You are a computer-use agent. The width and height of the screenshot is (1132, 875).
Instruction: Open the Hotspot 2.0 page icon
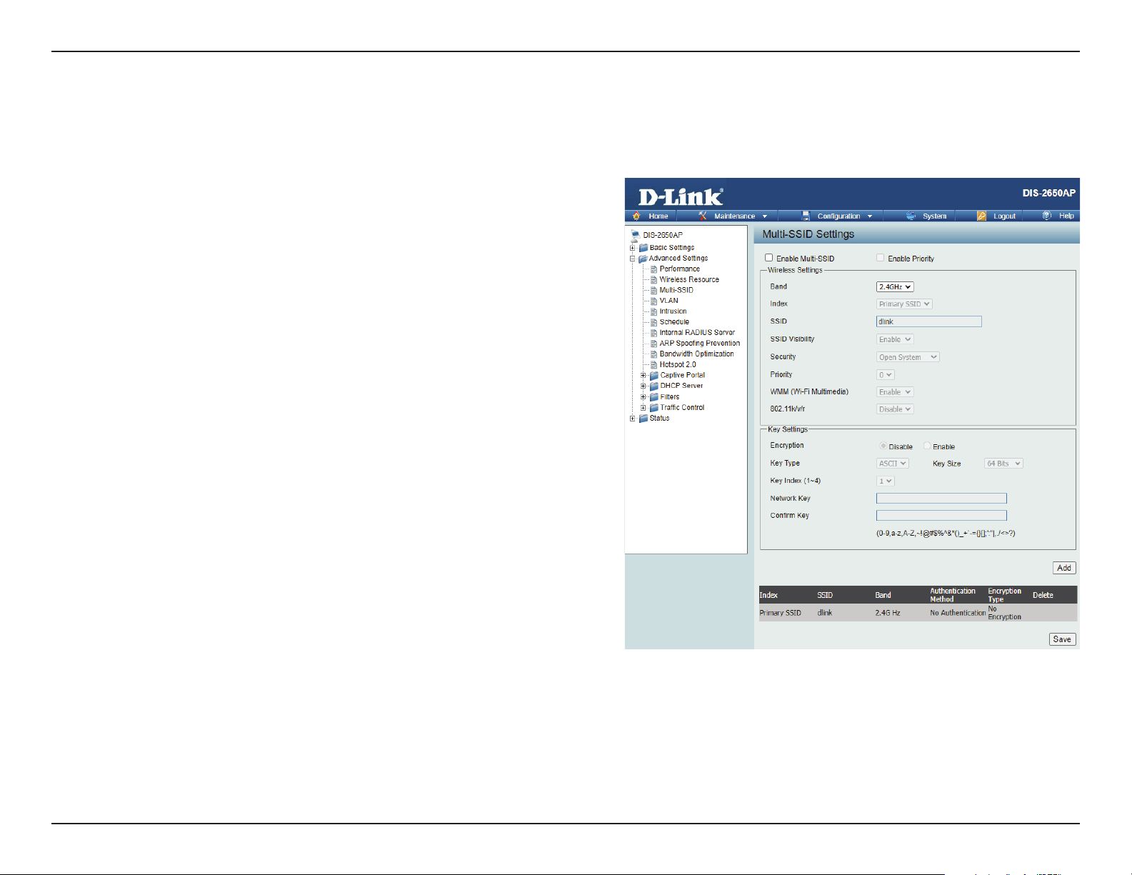click(x=653, y=365)
